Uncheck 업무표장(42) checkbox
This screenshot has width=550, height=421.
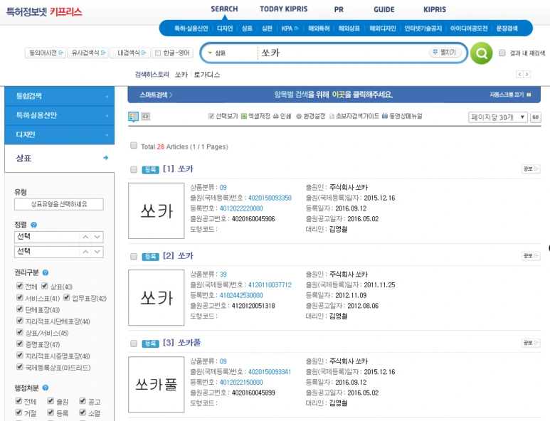point(67,297)
